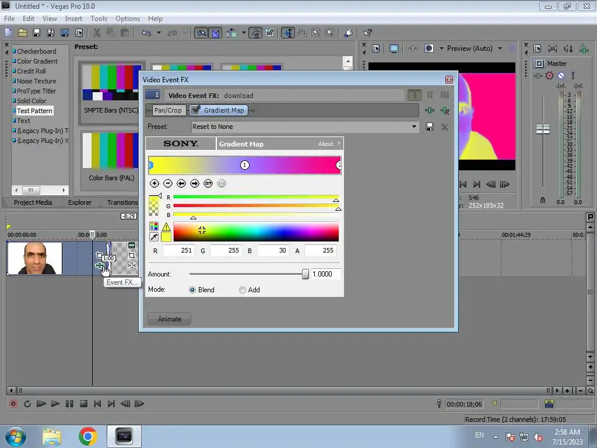Select the Envelope Edit tool
Viewport: 597px width, 448px height.
pyautogui.click(x=302, y=33)
